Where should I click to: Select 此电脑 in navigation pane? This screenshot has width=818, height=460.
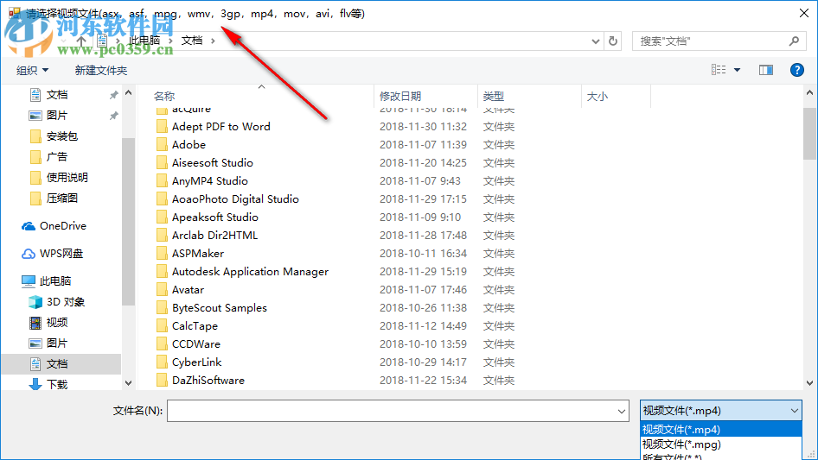[46, 281]
